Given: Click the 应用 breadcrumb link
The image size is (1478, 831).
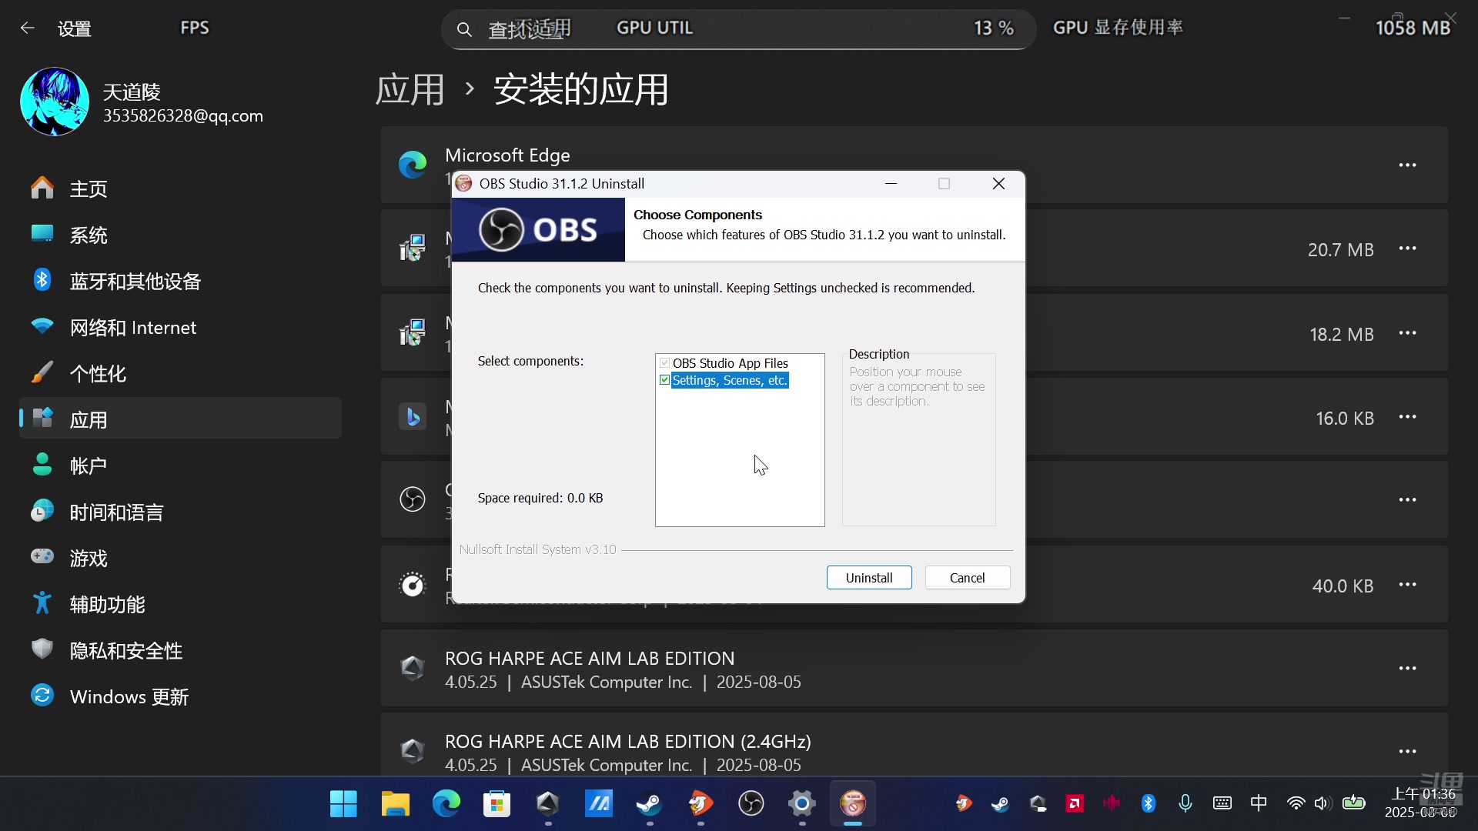Looking at the screenshot, I should [x=410, y=90].
